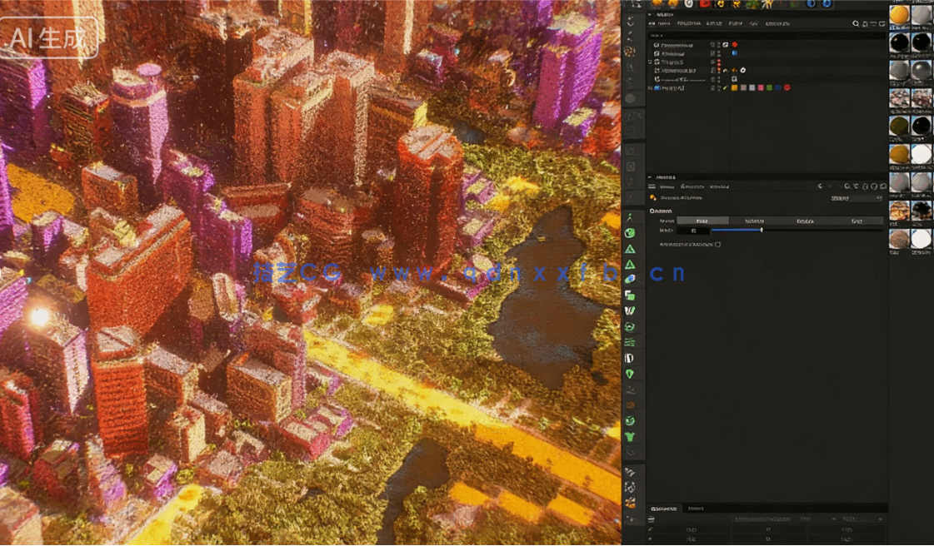Click the back navigation arrow in the Attributes panel
934x546 pixels.
(x=819, y=186)
